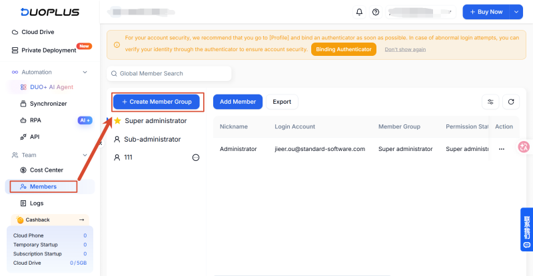Open the account profile dropdown
This screenshot has width=533, height=276.
click(420, 12)
